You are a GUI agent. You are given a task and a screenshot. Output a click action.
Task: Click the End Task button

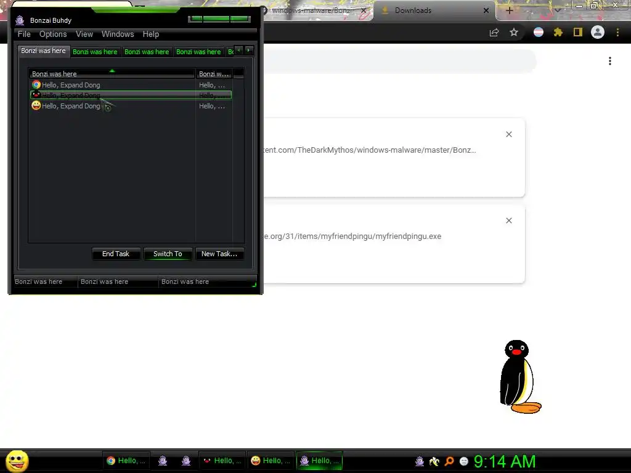(116, 254)
